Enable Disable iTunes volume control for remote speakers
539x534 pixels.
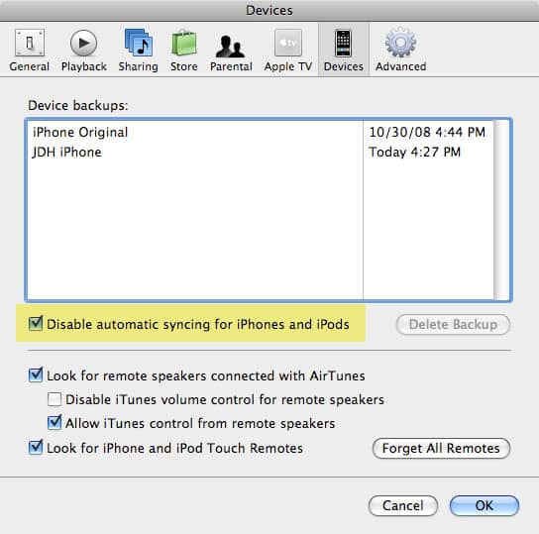[x=54, y=399]
